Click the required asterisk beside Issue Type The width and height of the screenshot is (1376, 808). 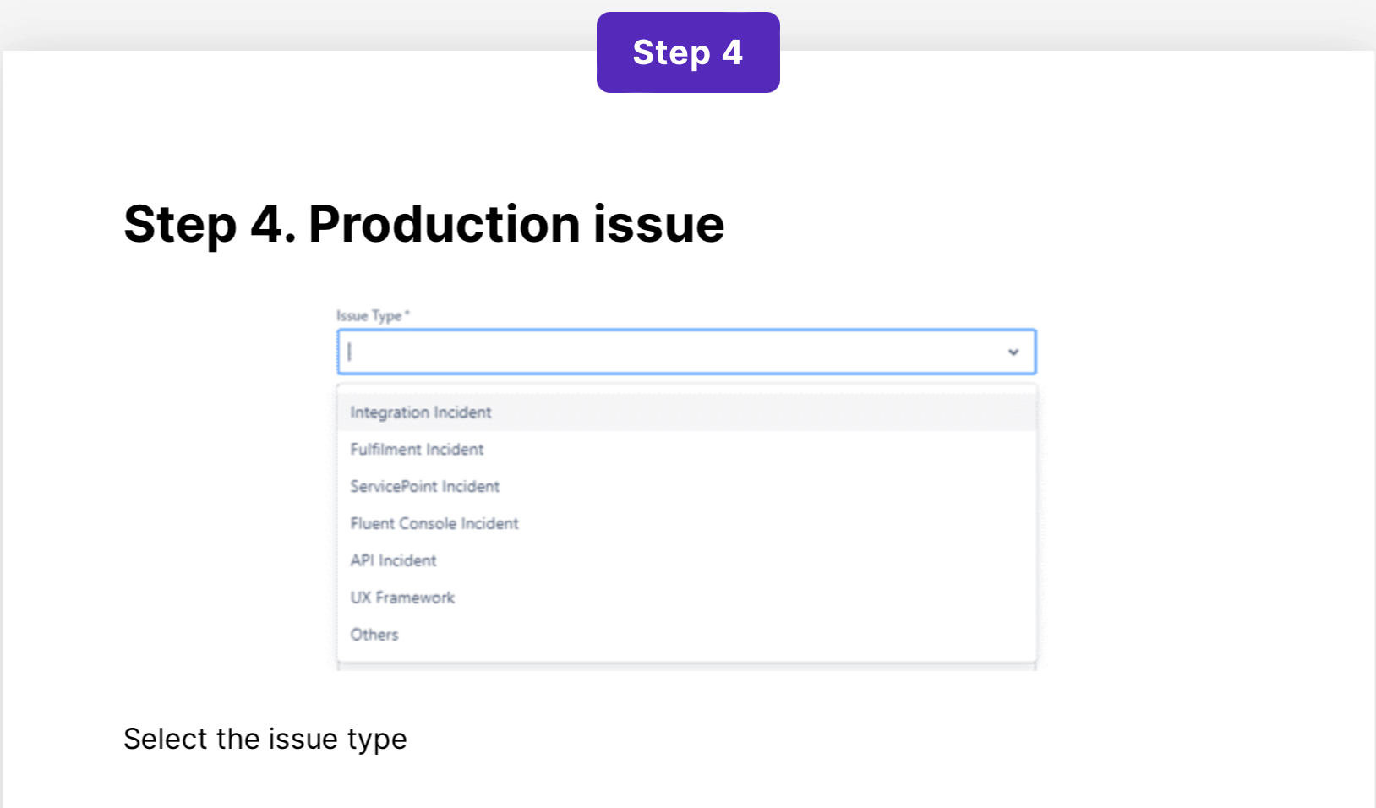(407, 314)
